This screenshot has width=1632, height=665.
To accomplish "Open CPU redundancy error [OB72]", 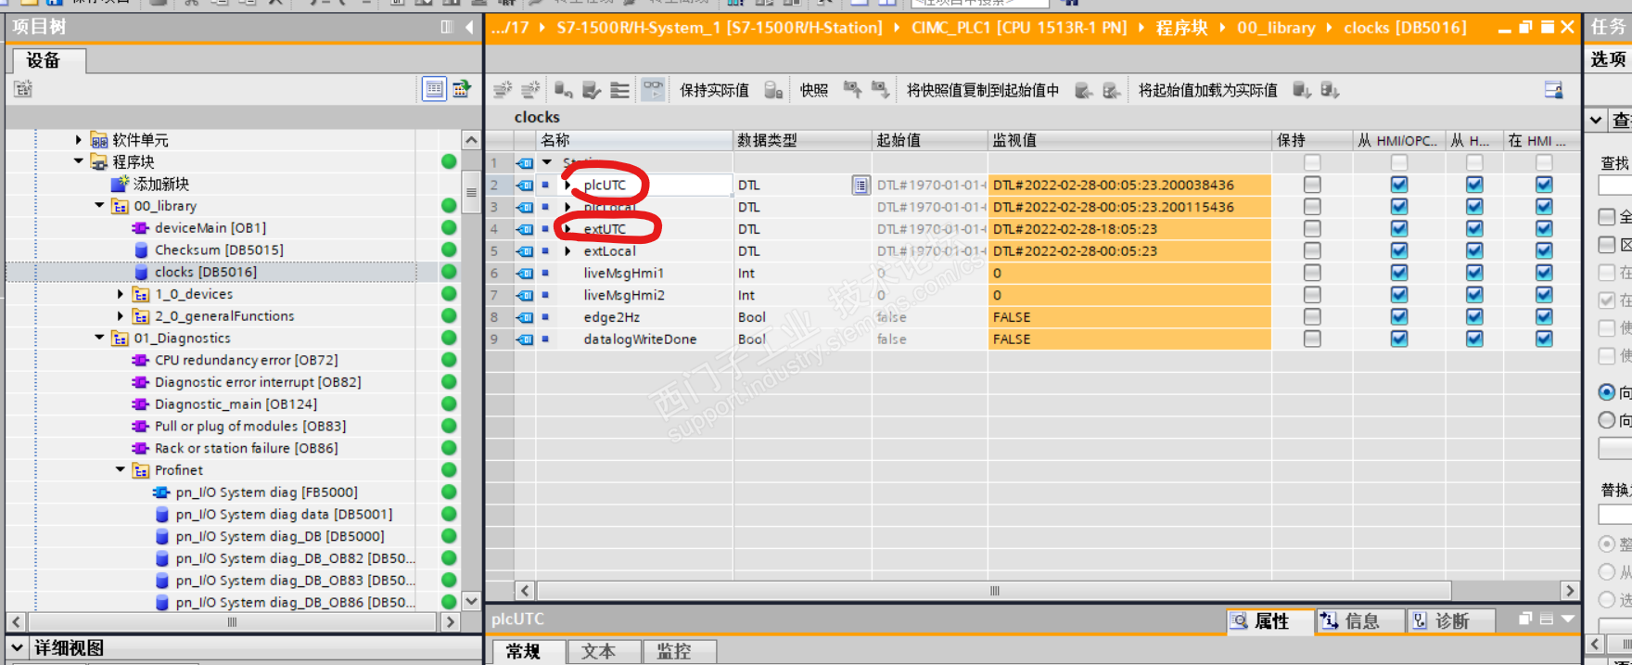I will [246, 360].
